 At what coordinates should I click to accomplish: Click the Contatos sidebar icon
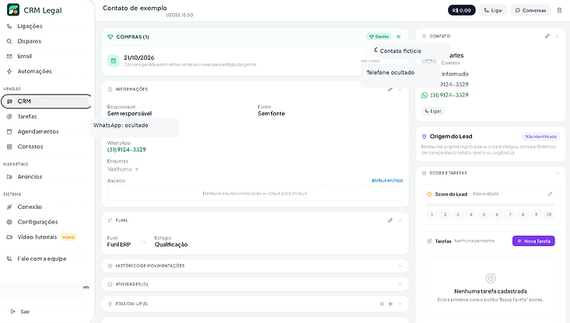click(x=9, y=147)
